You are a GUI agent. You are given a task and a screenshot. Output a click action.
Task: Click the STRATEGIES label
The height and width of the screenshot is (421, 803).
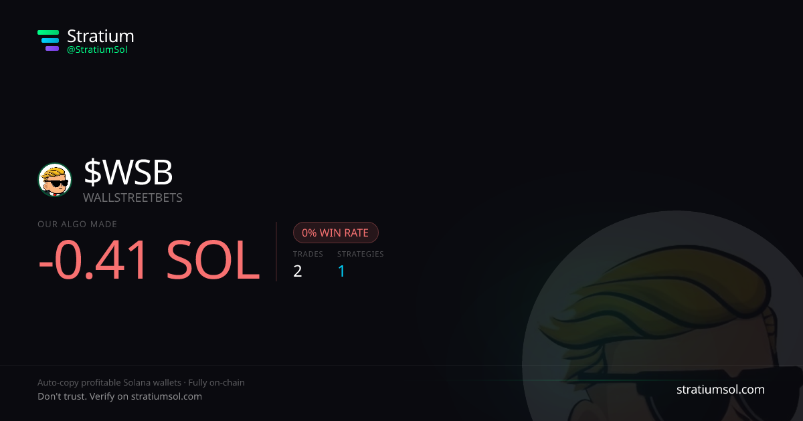361,254
